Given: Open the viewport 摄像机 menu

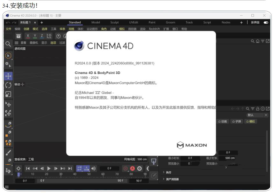Looking at the screenshot, I should point(34,43).
